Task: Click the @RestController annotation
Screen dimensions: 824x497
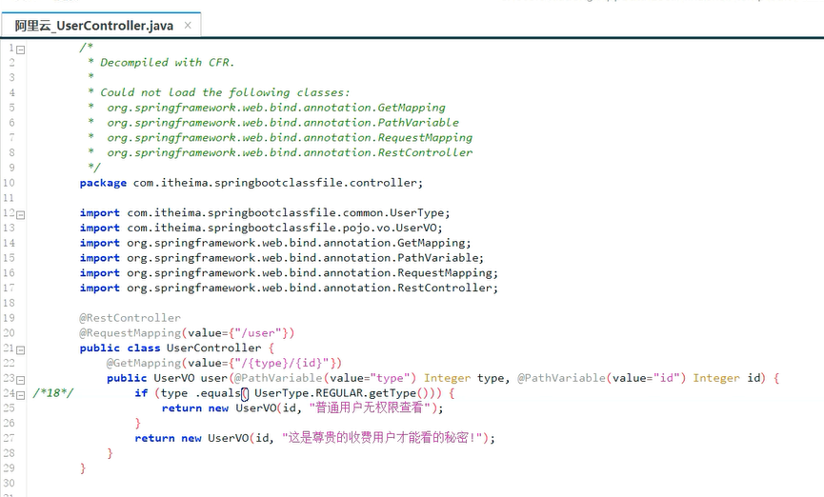Action: click(130, 318)
